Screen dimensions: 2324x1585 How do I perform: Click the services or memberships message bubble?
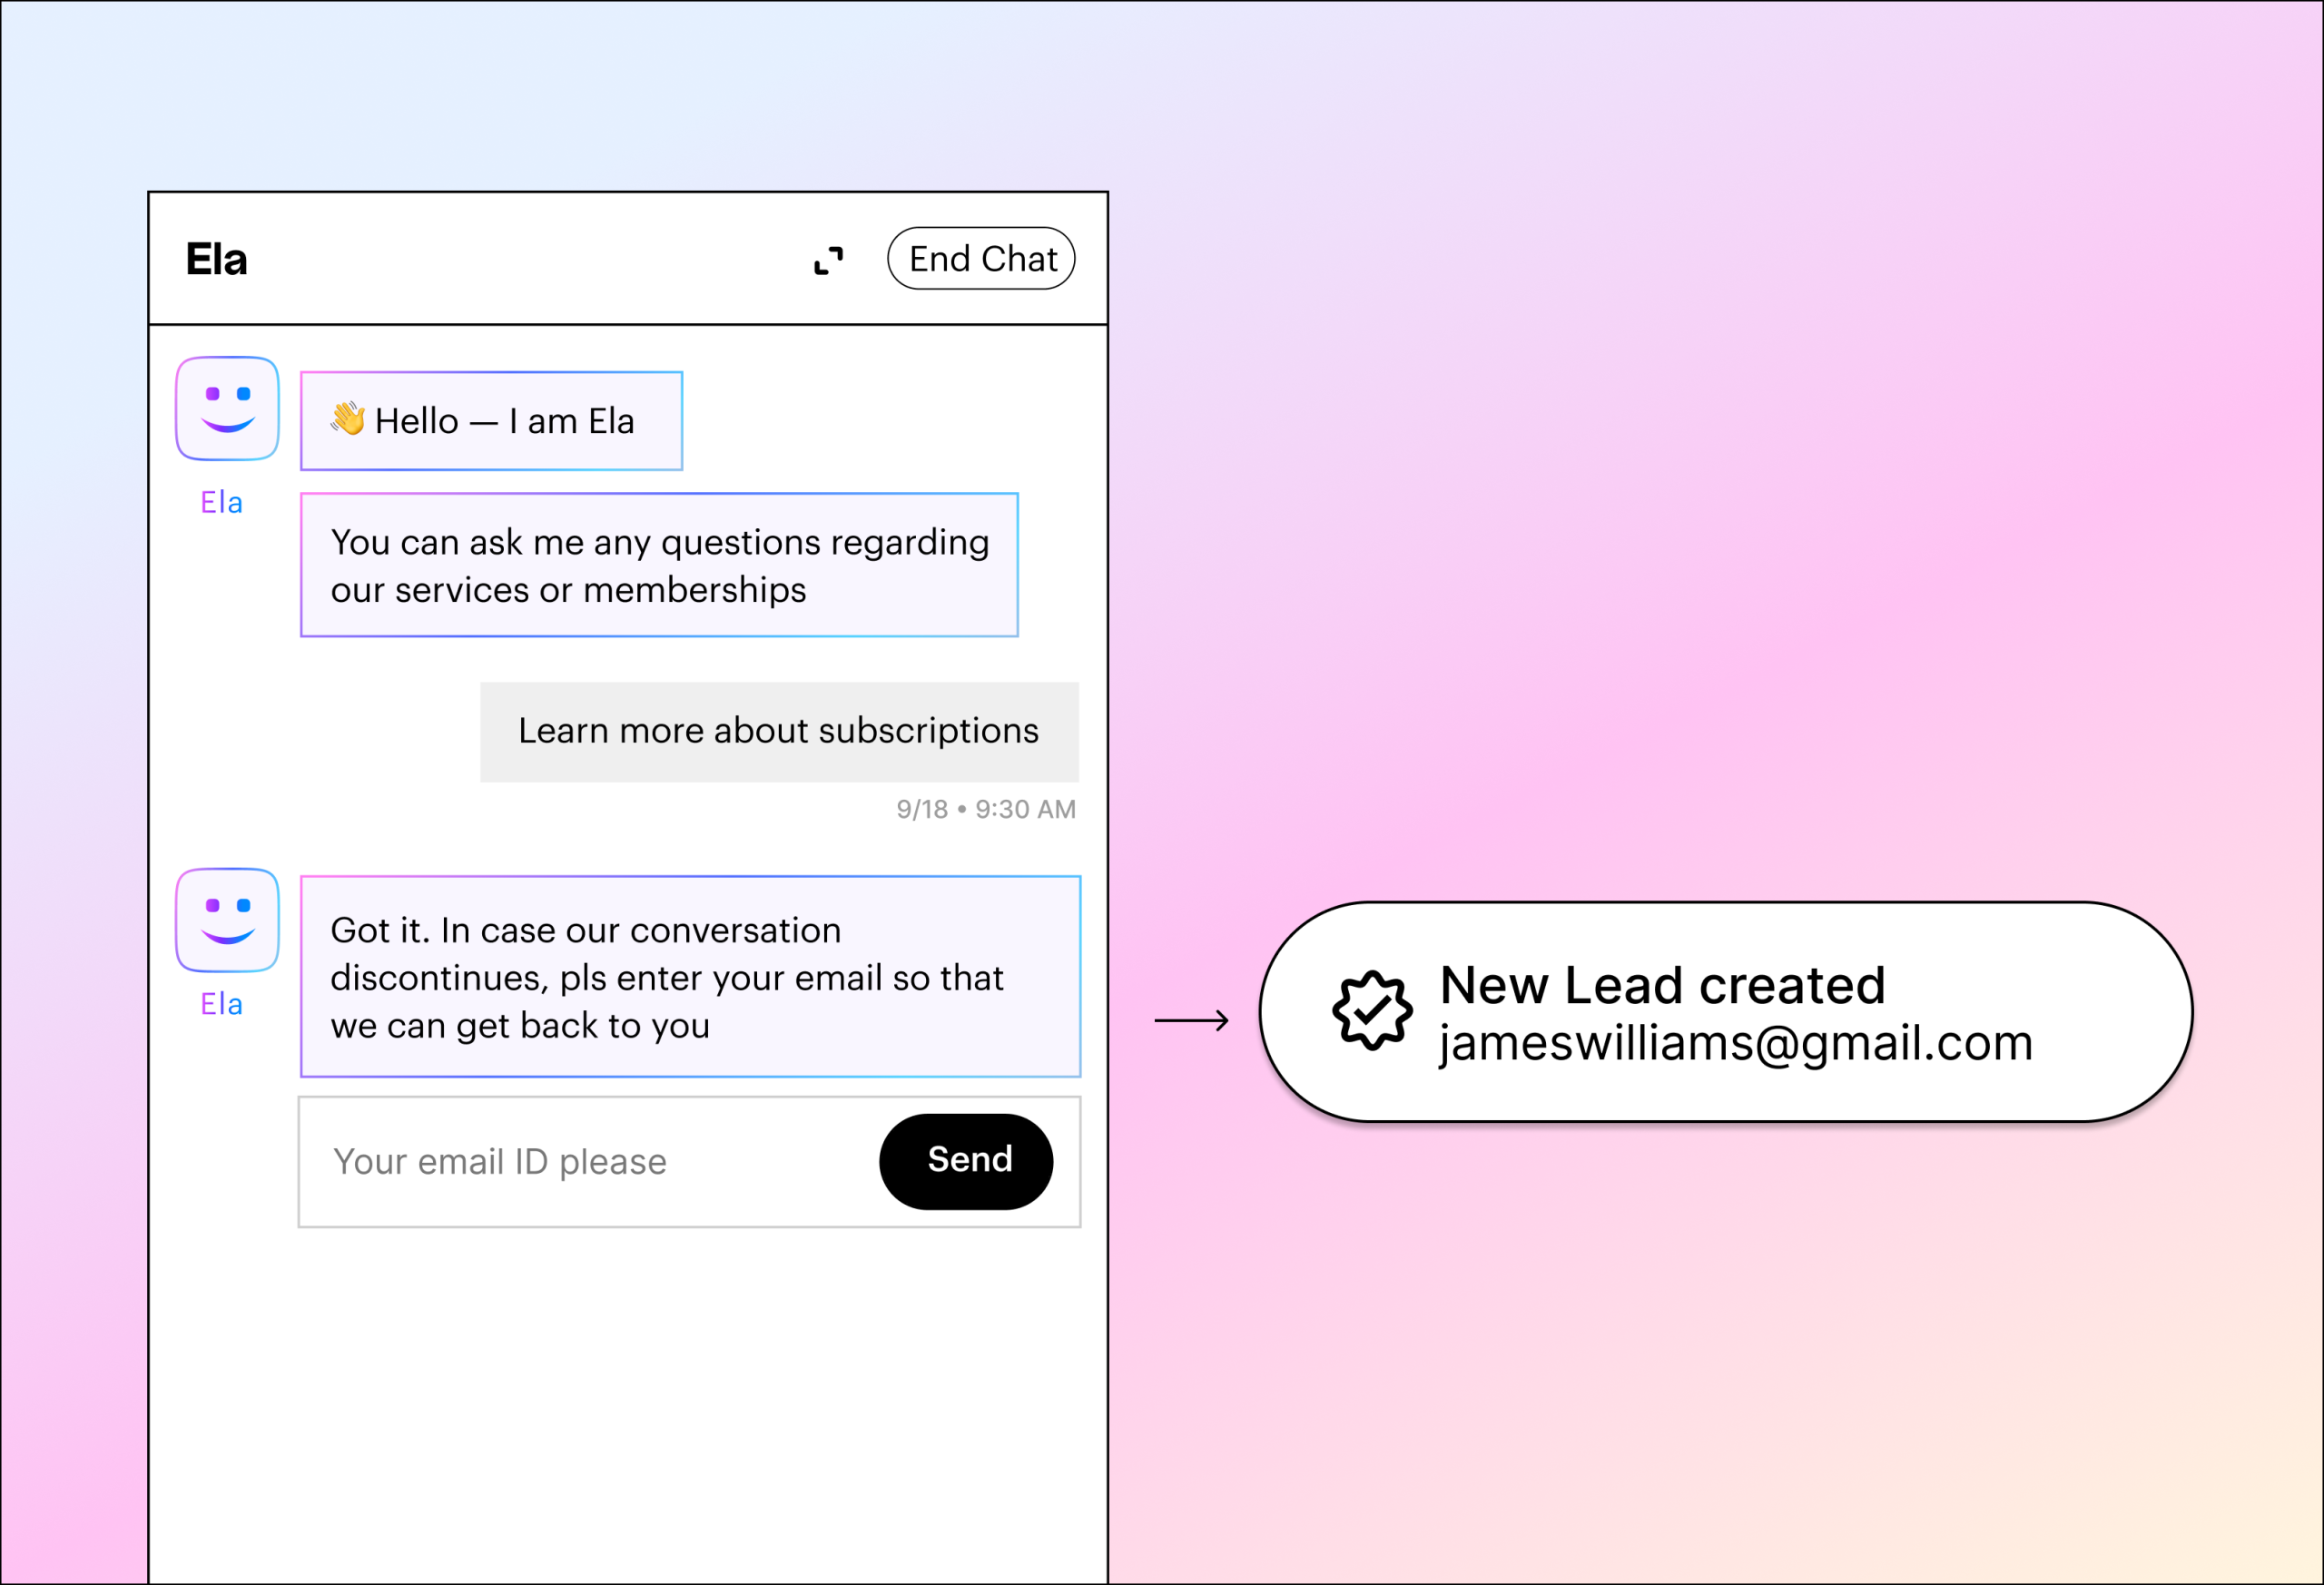659,565
